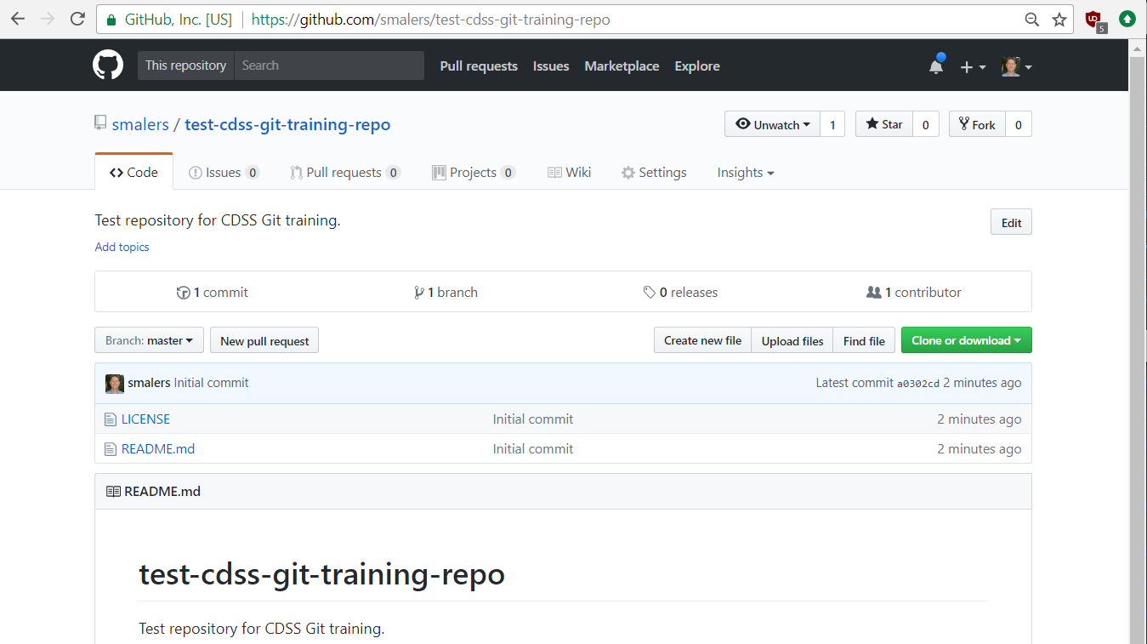Click Pull requests in the top navigation
The image size is (1147, 644).
[x=479, y=66]
